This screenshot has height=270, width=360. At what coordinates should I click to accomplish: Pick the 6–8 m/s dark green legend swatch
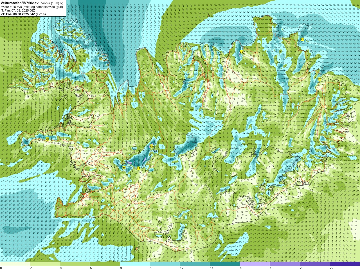click(x=105, y=264)
